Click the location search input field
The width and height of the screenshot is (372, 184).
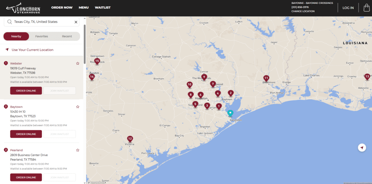41,22
